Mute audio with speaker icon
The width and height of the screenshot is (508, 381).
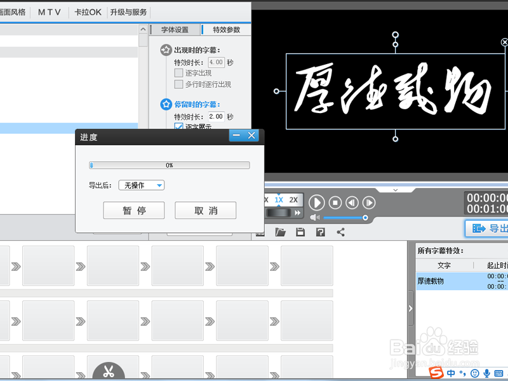(x=314, y=217)
